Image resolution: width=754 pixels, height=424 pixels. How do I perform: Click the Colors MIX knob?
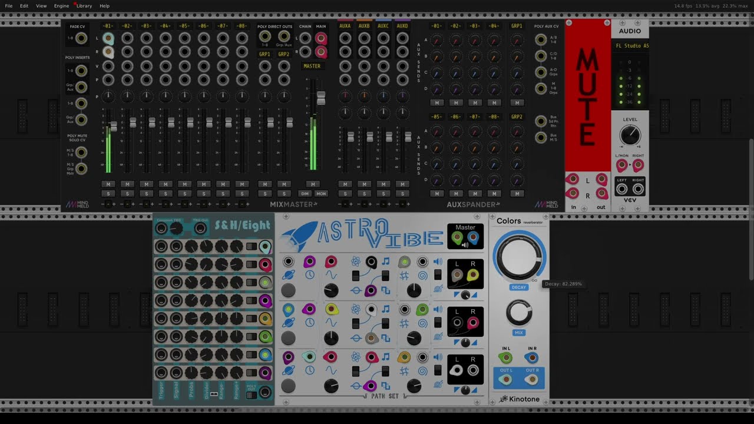519,313
